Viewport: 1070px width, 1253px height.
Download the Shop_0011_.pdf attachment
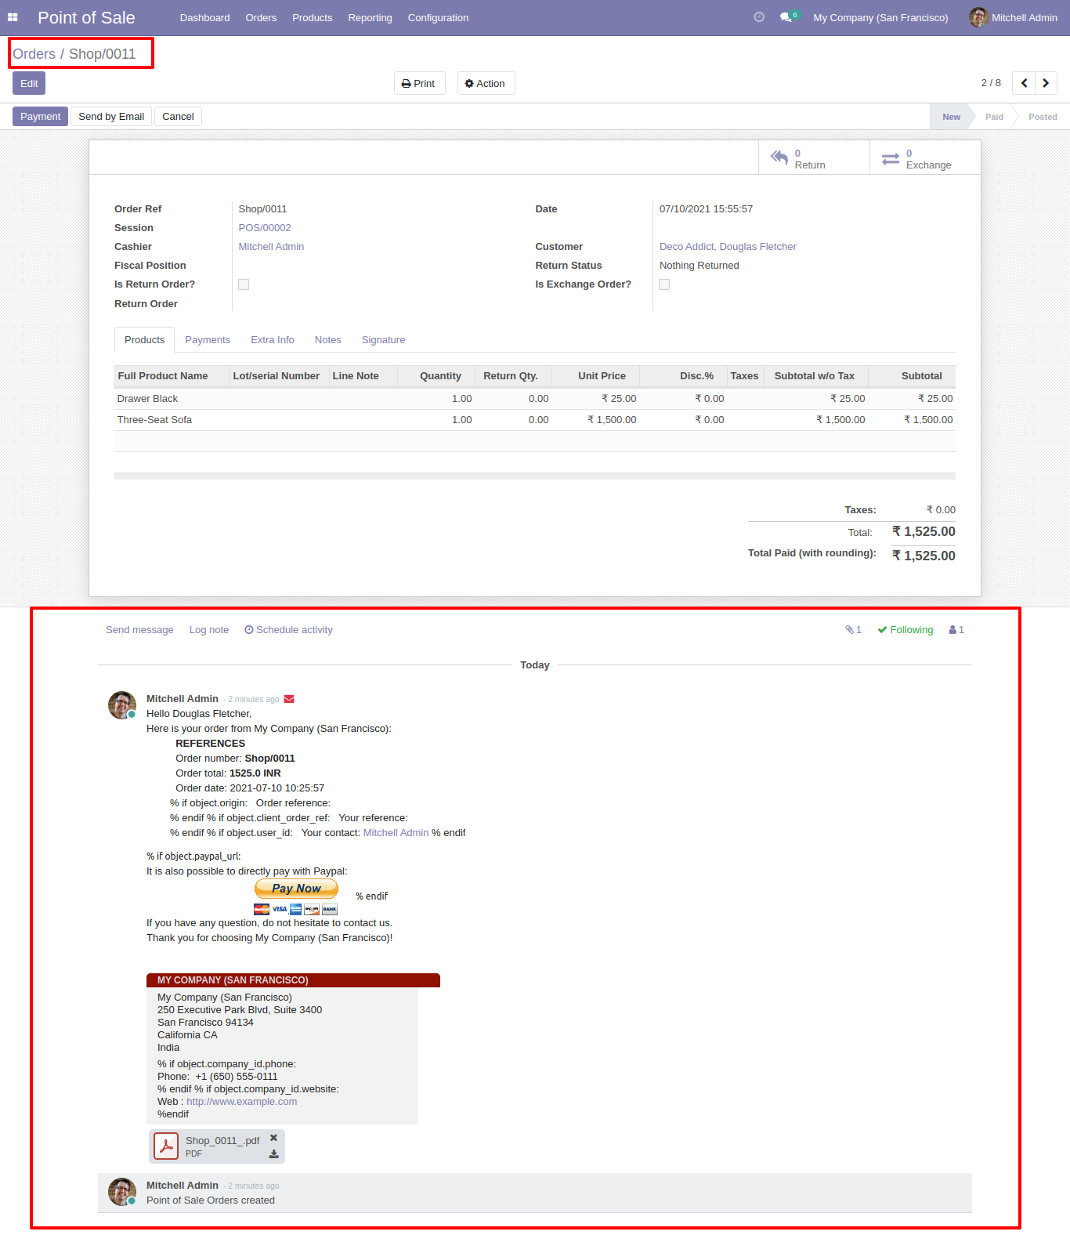(273, 1153)
